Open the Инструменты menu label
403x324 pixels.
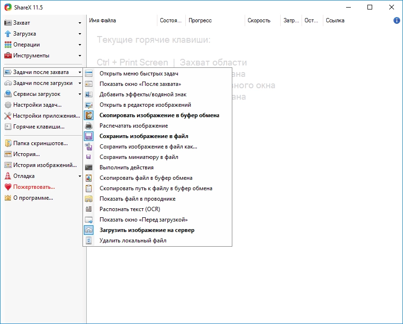click(31, 56)
